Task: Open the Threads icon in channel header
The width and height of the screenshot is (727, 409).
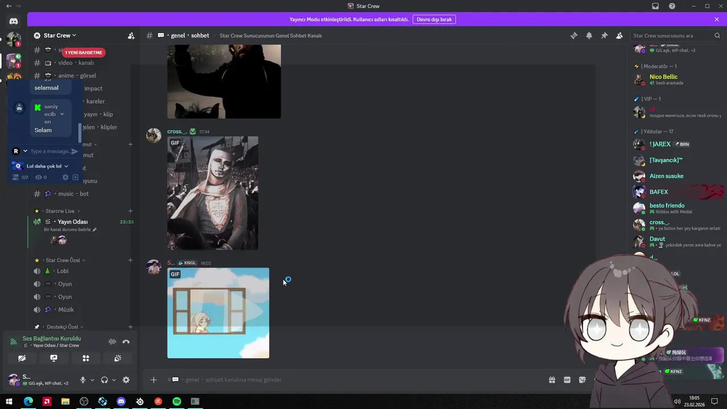Action: pyautogui.click(x=574, y=35)
